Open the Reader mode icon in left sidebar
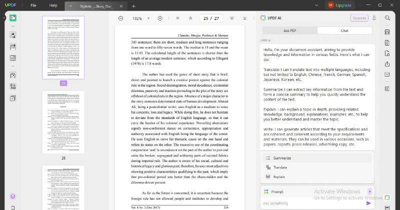The width and height of the screenshot is (400, 210). pos(13,18)
